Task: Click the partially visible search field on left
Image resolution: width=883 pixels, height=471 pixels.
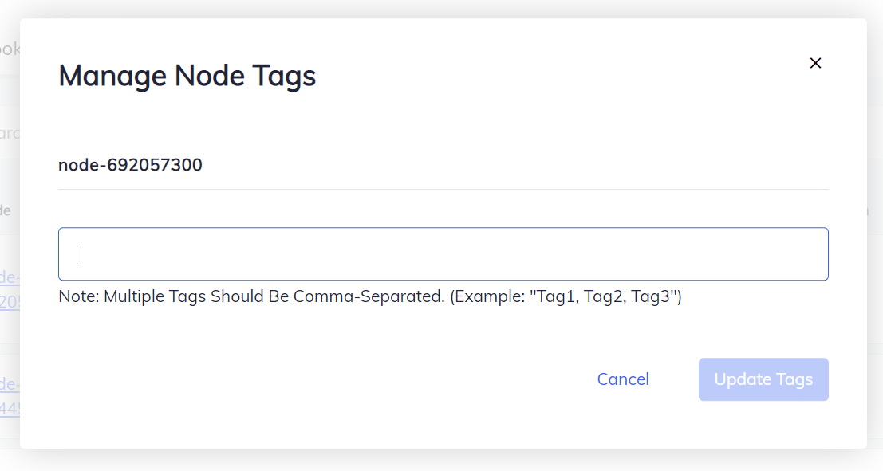Action: 8,133
